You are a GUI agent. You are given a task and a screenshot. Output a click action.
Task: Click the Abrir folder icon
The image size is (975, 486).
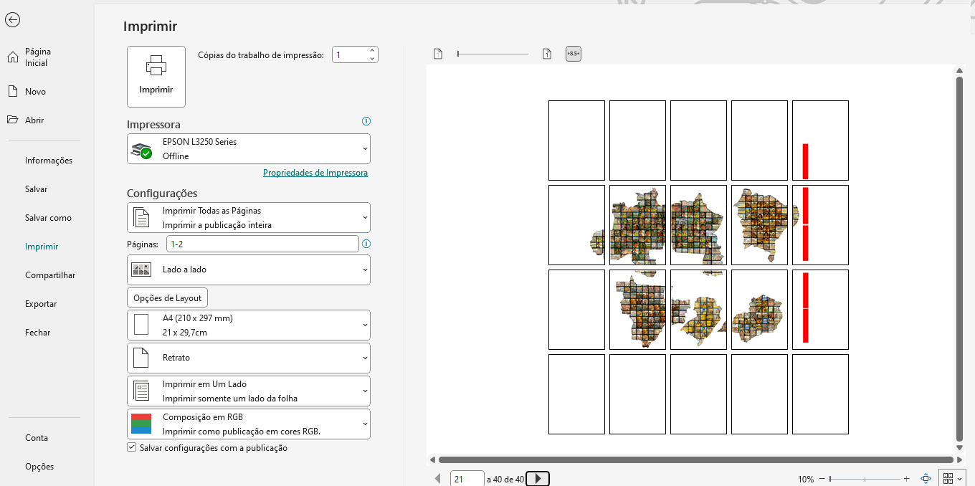(12, 120)
